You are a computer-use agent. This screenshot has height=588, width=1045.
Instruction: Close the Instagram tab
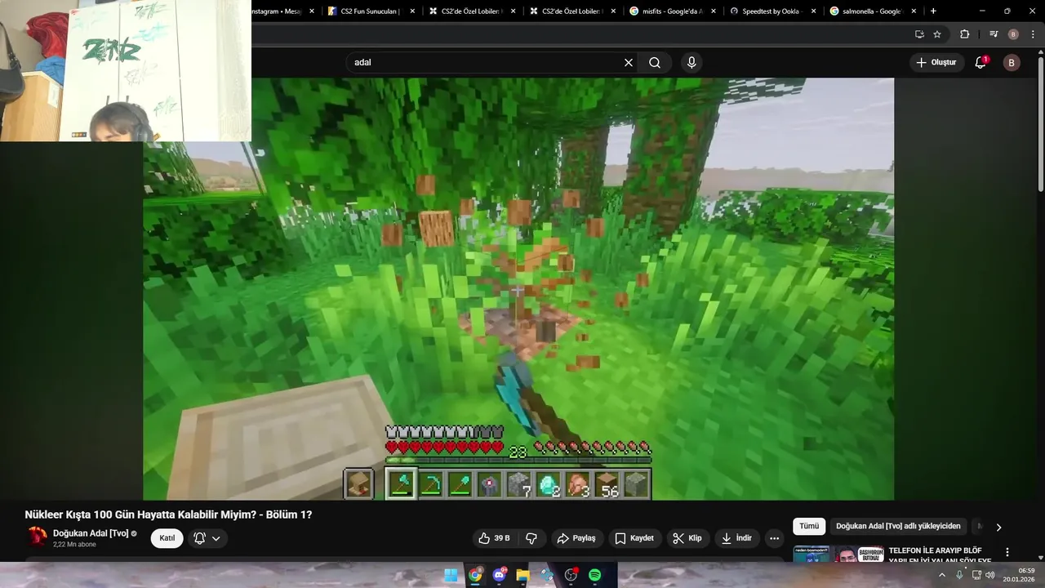click(312, 11)
